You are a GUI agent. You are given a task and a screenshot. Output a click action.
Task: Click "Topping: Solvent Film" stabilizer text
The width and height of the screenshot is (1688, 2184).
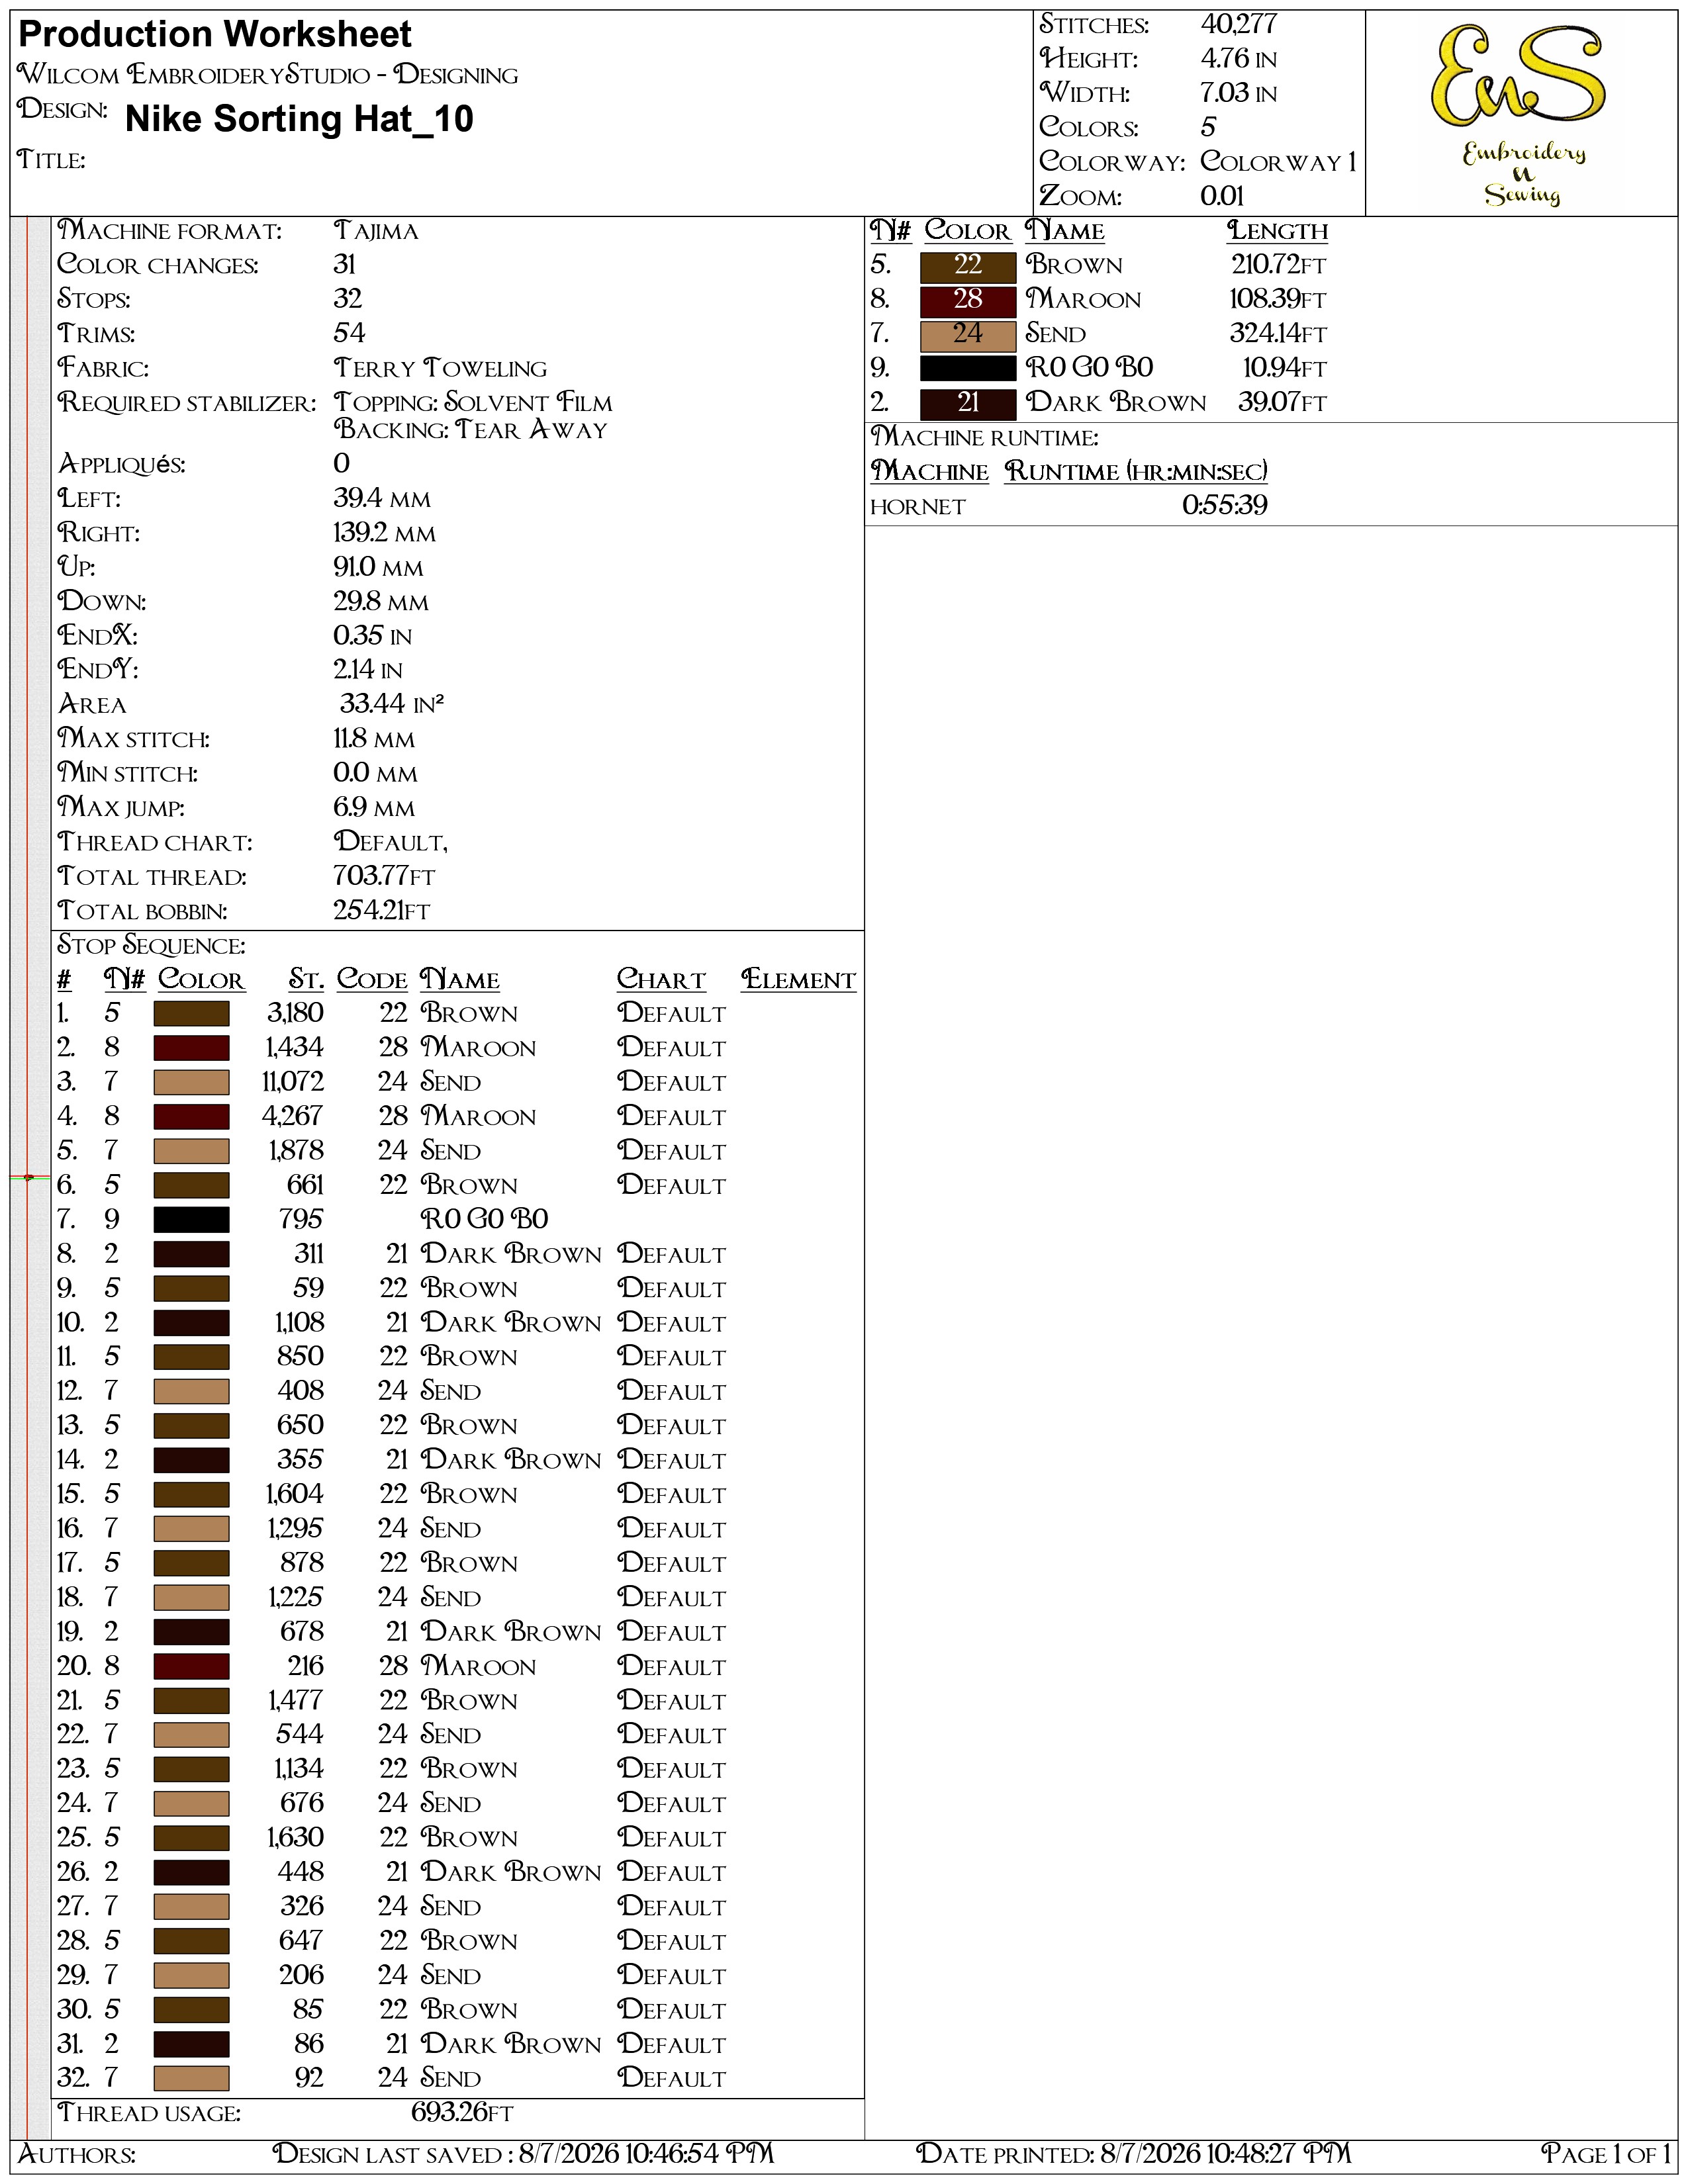point(473,403)
